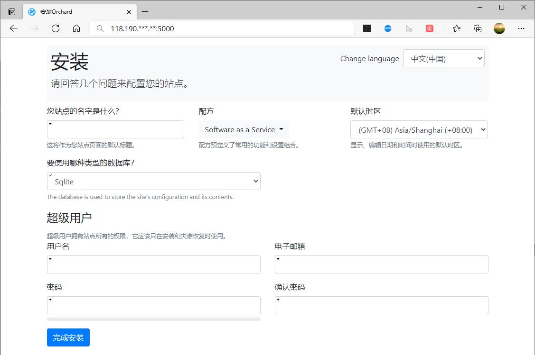Open the Collections icon in toolbar
This screenshot has width=535, height=355.
[x=478, y=28]
